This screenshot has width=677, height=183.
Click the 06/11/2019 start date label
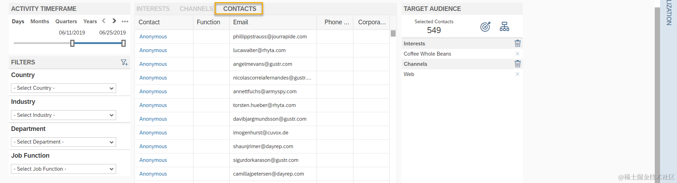click(x=72, y=33)
